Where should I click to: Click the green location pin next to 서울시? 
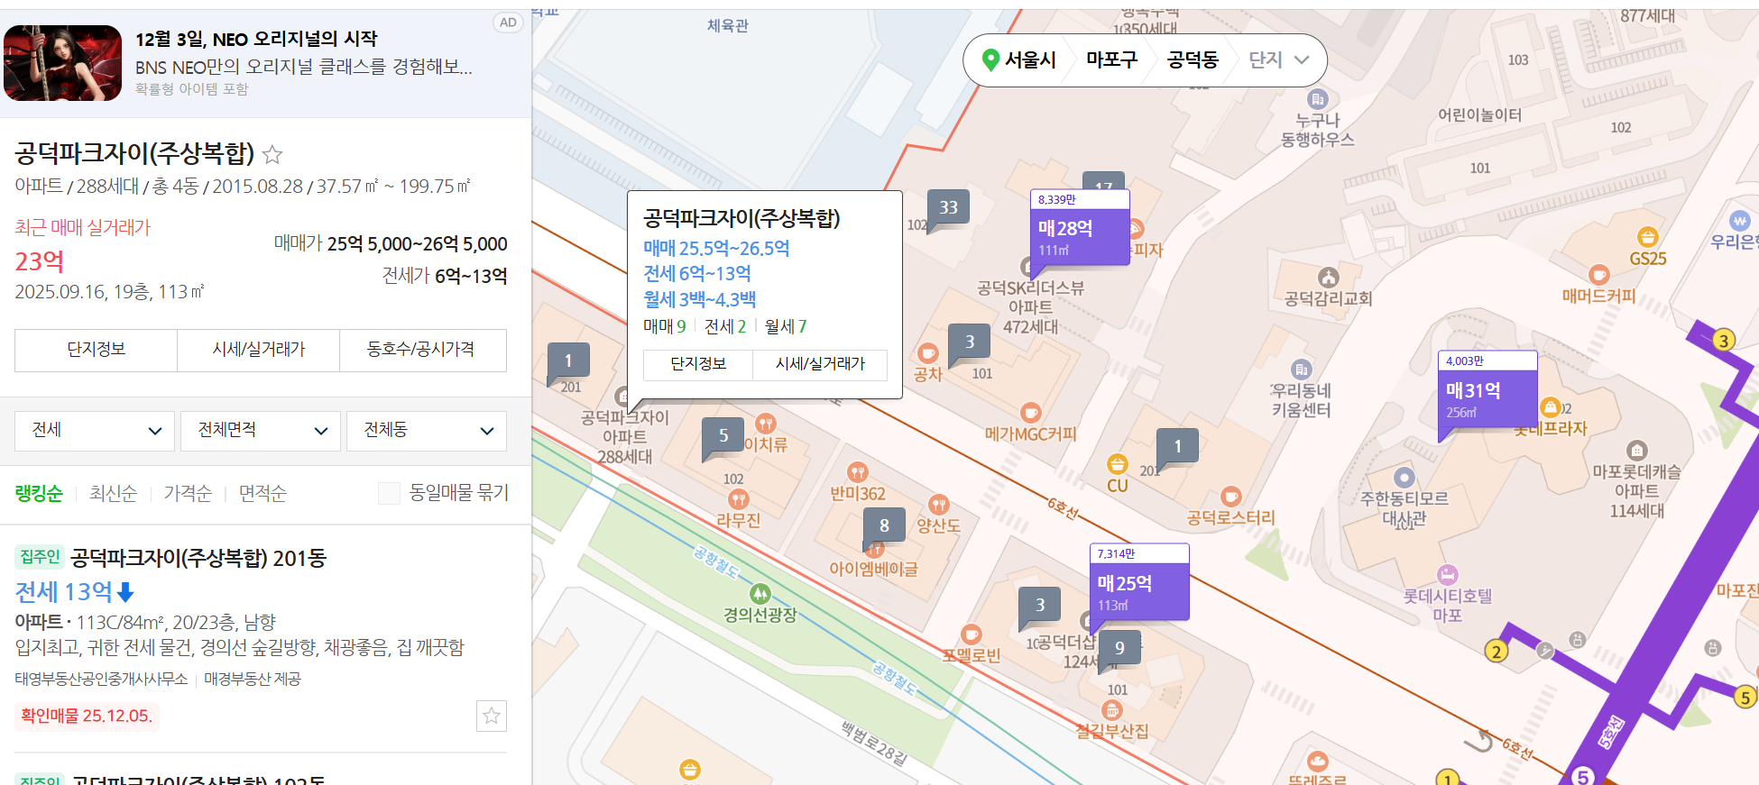990,59
